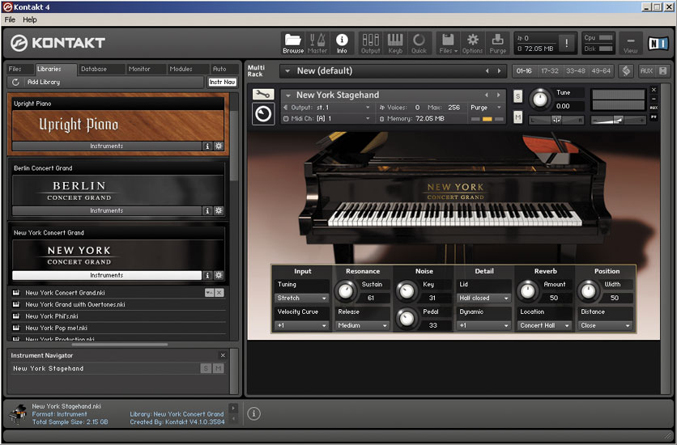Open the Reverb Location Concert Hall dropdown

(x=544, y=325)
